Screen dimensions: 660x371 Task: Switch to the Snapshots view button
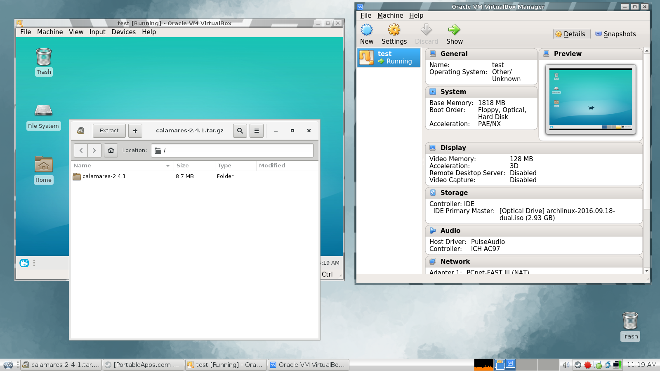[615, 34]
